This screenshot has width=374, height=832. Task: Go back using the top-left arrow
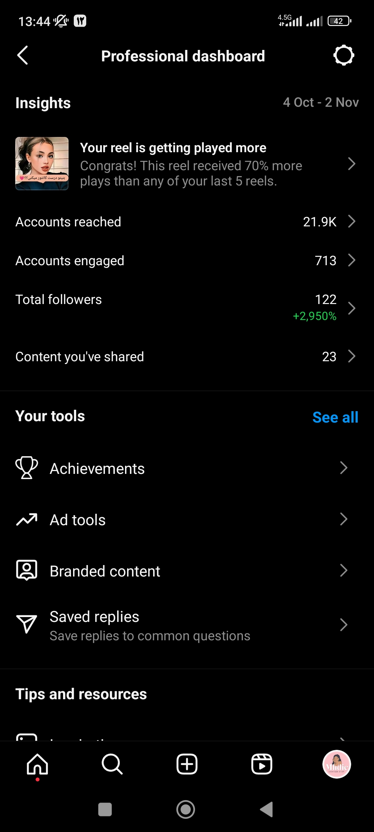point(23,55)
